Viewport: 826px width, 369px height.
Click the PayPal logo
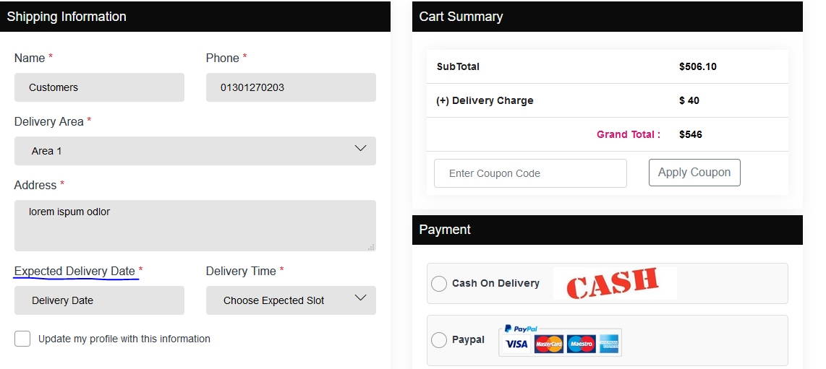point(521,329)
